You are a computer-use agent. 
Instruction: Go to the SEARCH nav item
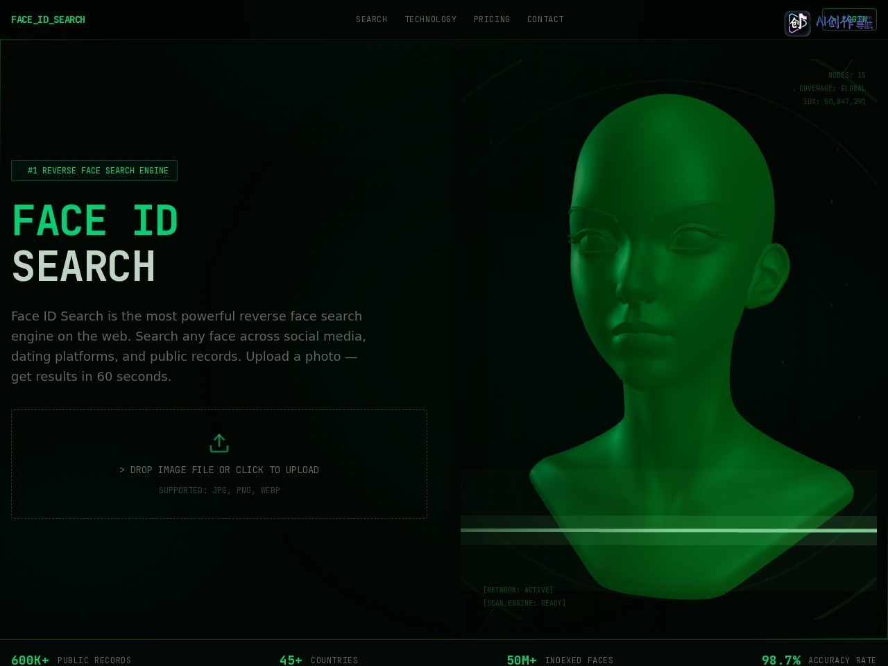pyautogui.click(x=371, y=19)
